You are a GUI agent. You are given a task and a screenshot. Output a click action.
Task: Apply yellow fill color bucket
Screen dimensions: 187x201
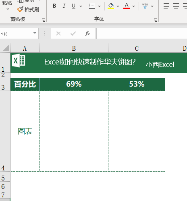(111, 6)
